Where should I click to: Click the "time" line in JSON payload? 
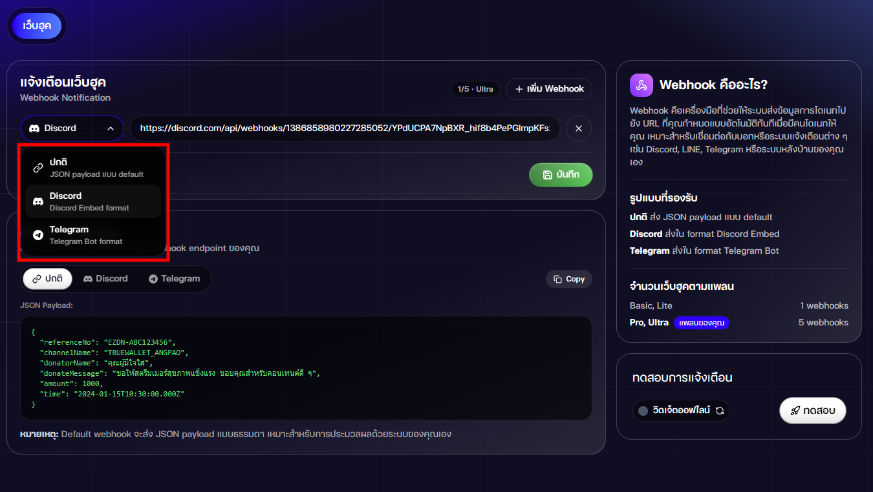click(113, 394)
